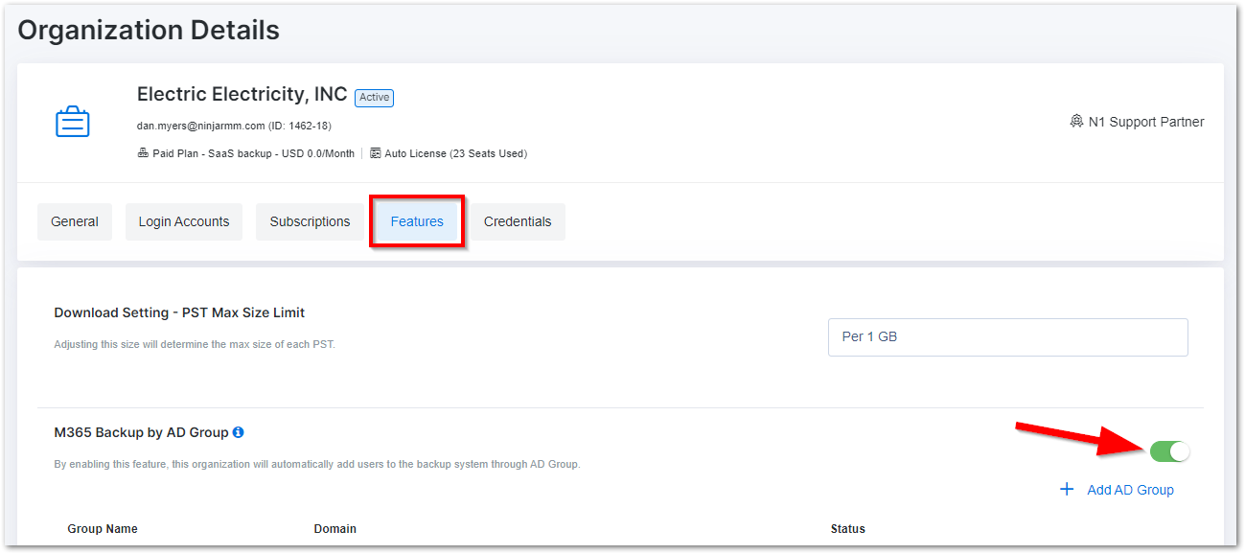Image resolution: width=1245 pixels, height=554 pixels.
Task: Click the Group Name column header
Action: coord(103,528)
